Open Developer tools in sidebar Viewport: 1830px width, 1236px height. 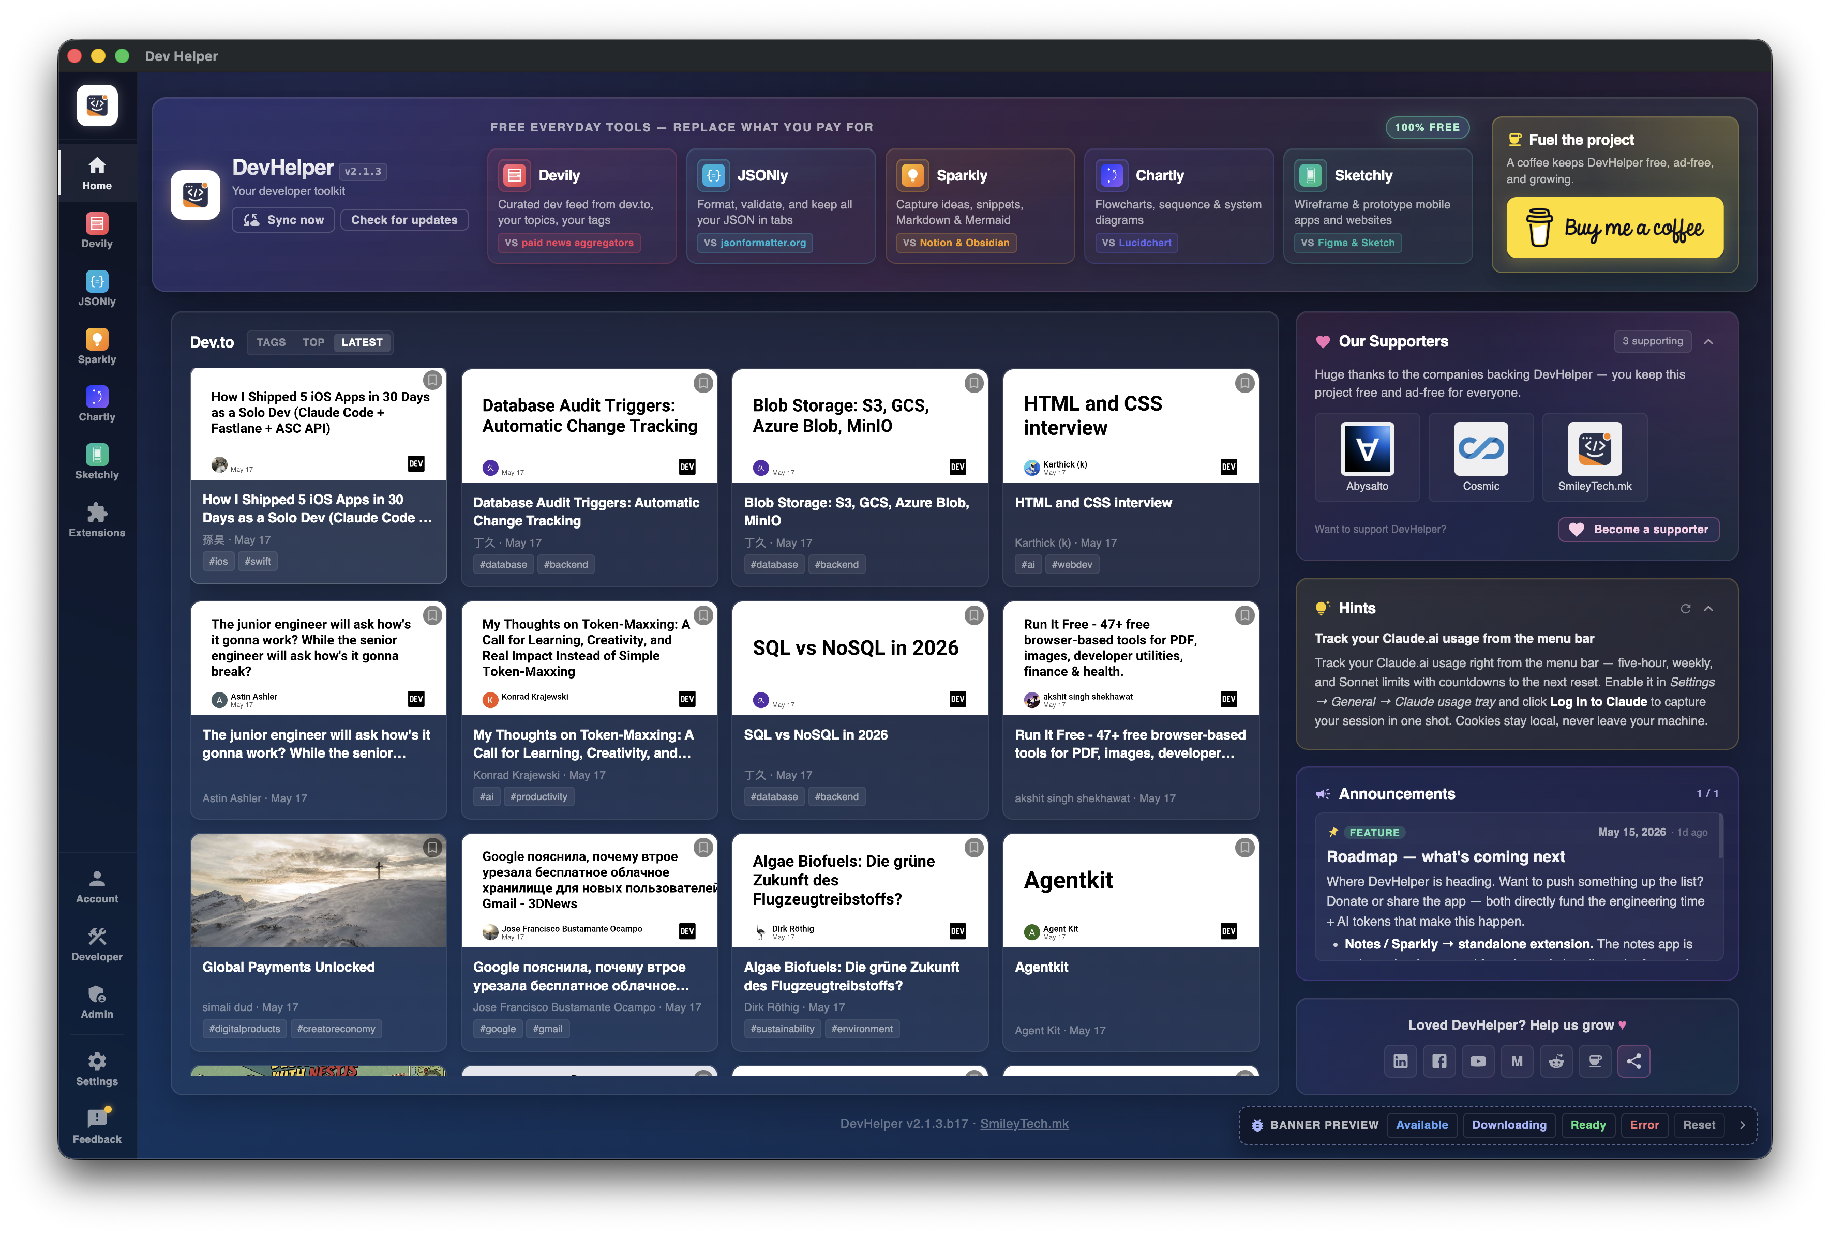click(x=97, y=944)
